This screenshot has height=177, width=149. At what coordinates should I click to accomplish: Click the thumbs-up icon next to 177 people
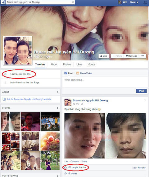(x=65, y=167)
